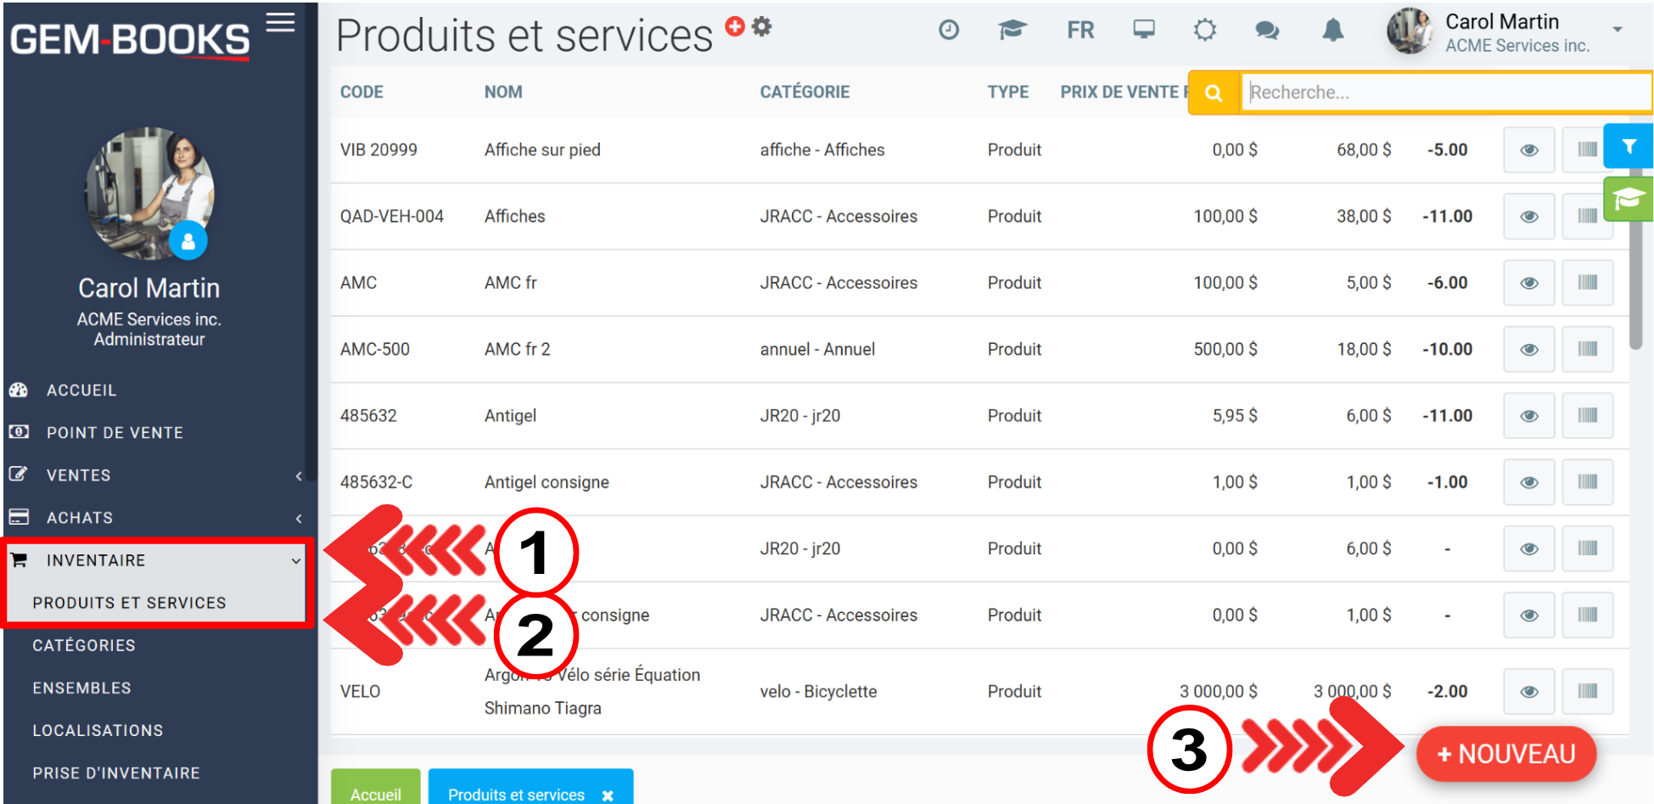Switch language using the FR link

1080,31
